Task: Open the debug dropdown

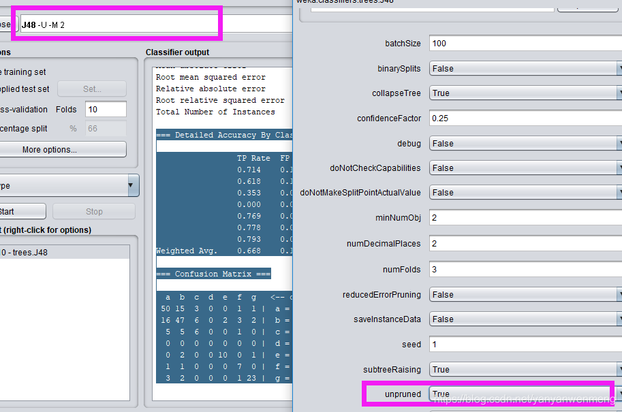Action: tap(526, 144)
